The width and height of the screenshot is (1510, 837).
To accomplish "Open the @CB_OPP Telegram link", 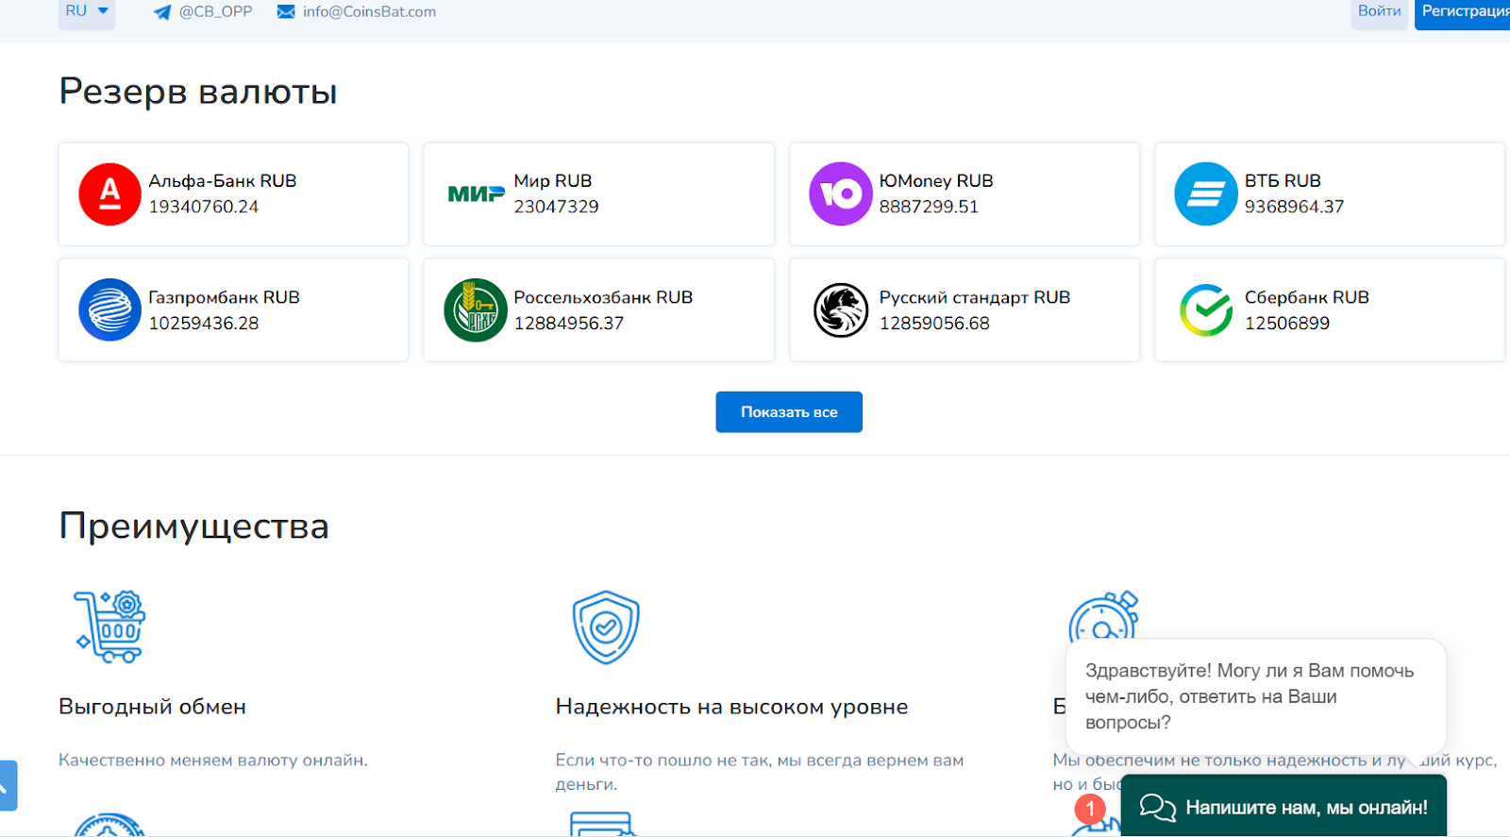I will coord(203,12).
